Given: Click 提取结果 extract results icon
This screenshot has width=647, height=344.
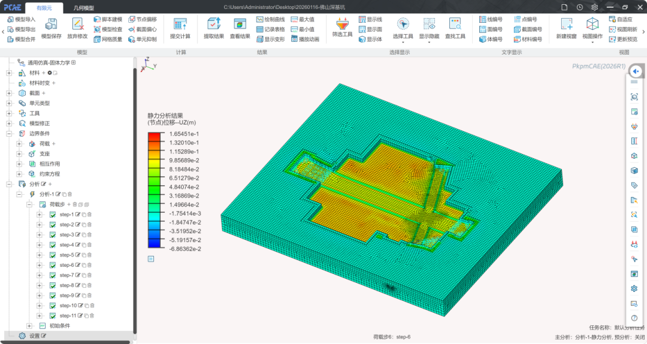Looking at the screenshot, I should pyautogui.click(x=214, y=24).
